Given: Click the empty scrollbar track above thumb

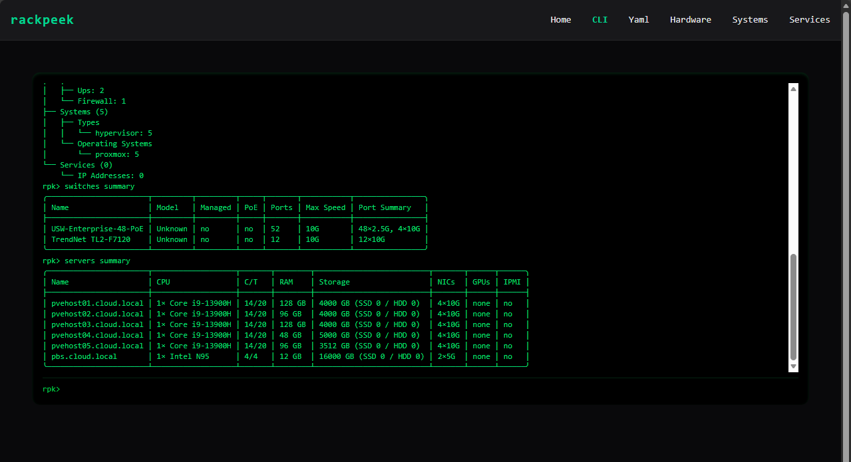Looking at the screenshot, I should point(793,173).
